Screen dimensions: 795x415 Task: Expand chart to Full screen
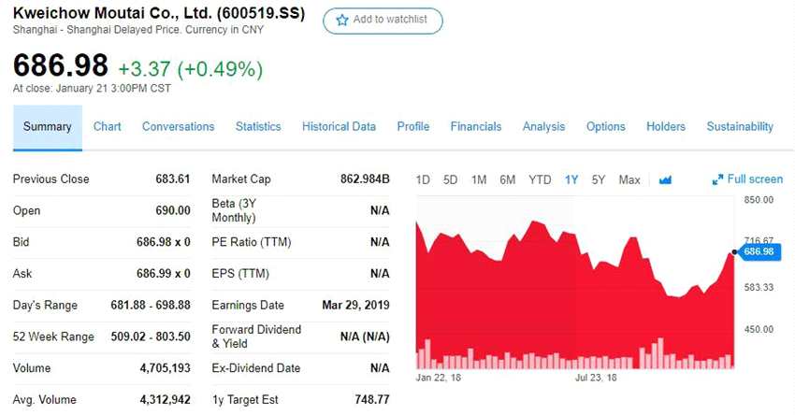[x=747, y=179]
